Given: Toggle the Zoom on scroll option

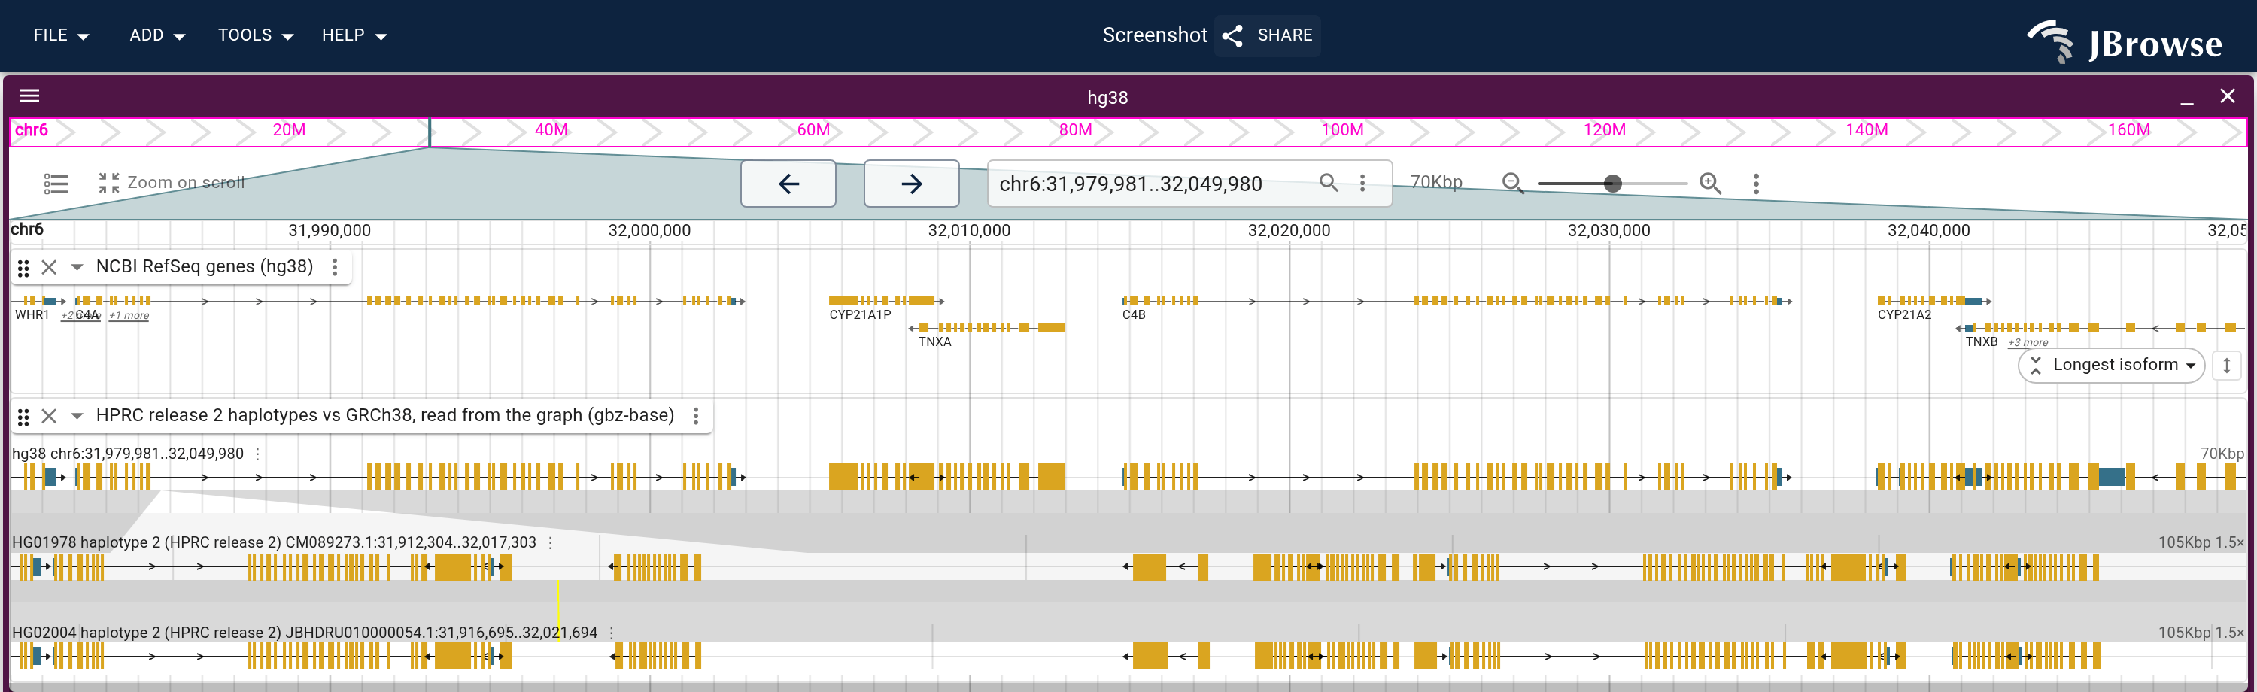Looking at the screenshot, I should (x=172, y=182).
